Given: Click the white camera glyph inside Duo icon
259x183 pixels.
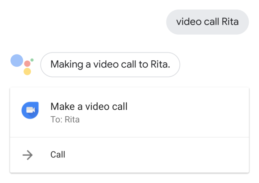Looking at the screenshot, I should 31,110.
